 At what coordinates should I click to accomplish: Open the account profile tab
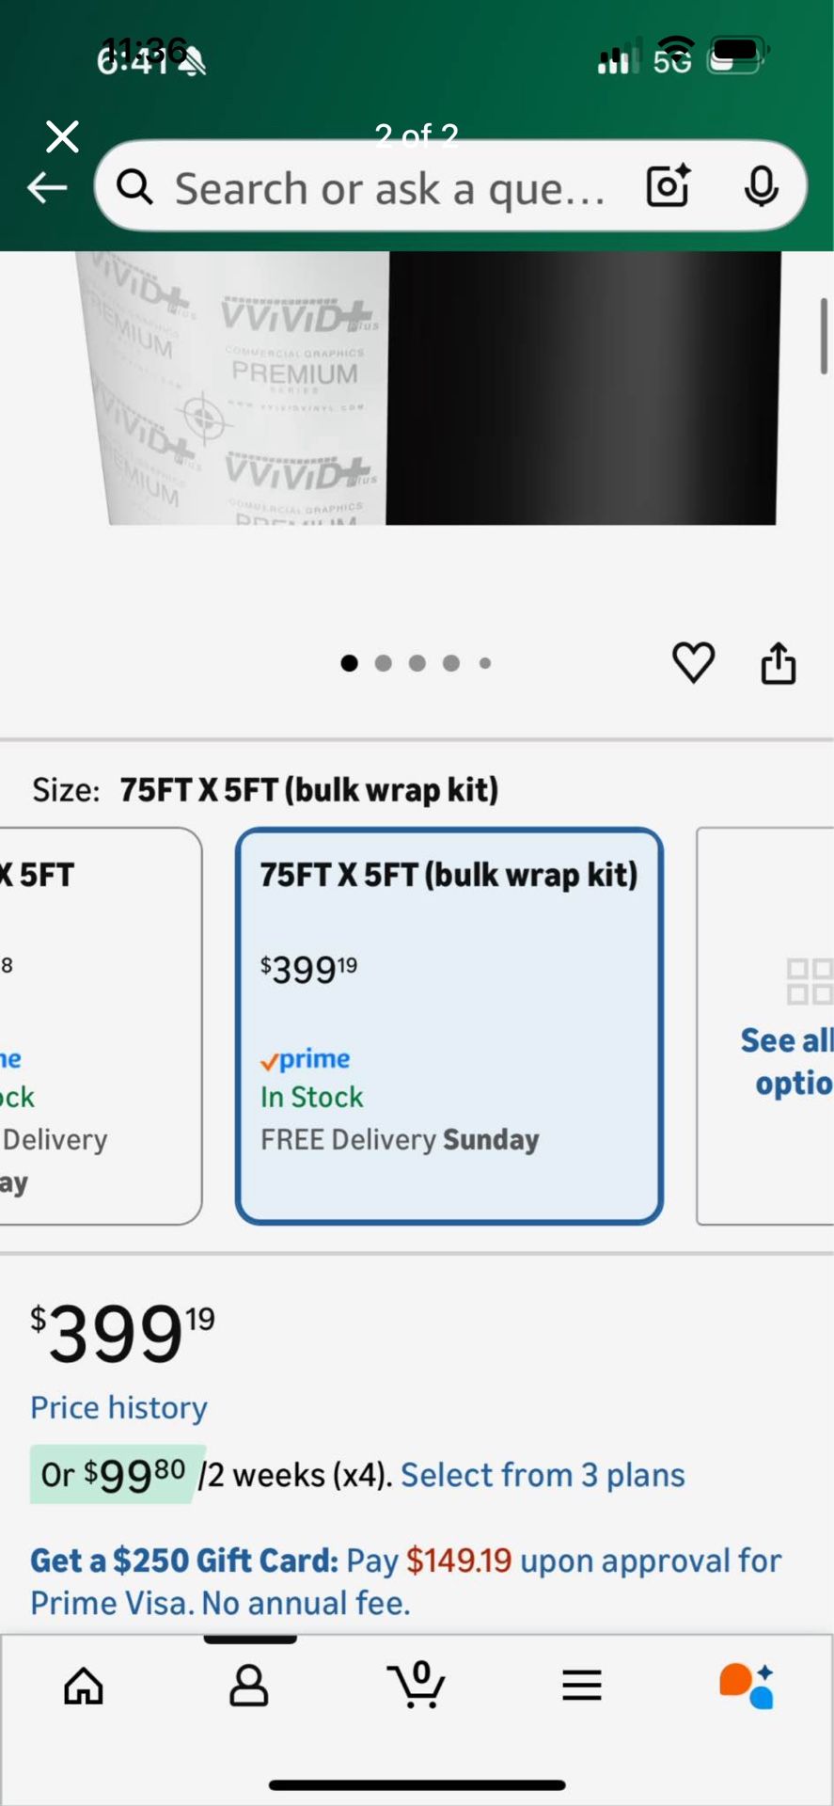click(249, 1686)
